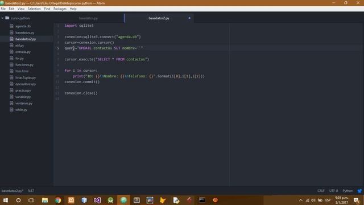Viewport: 364px width, 205px height.
Task: Switch ESP keyboard language indicator
Action: pyautogui.click(x=328, y=200)
